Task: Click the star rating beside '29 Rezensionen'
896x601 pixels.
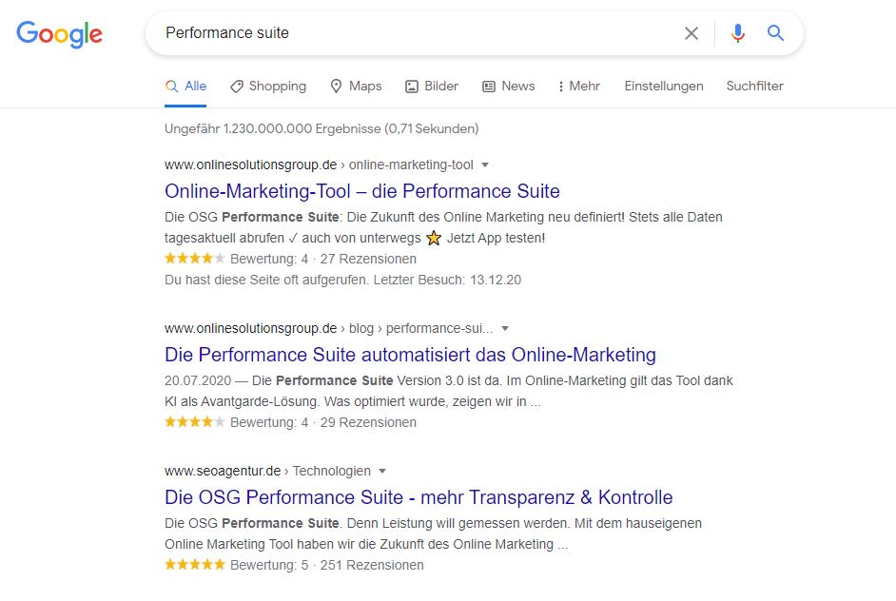Action: coord(195,421)
